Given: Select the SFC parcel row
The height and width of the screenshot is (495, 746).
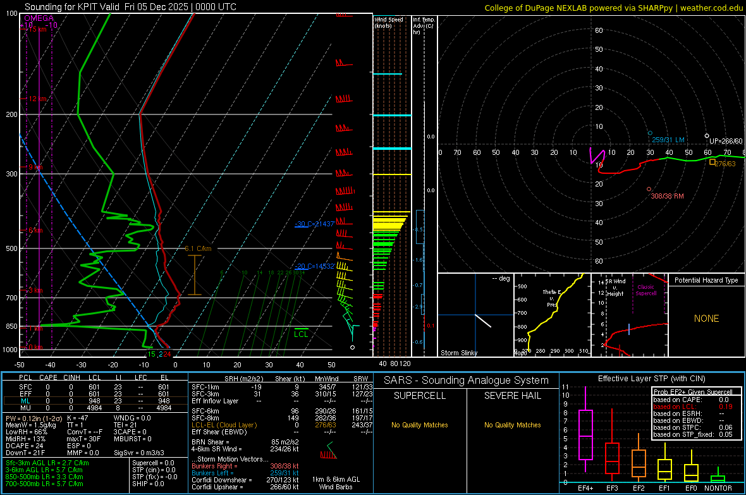Looking at the screenshot, I should point(94,387).
